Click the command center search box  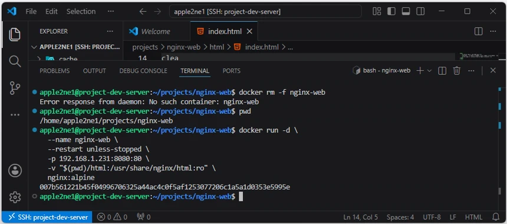point(265,12)
